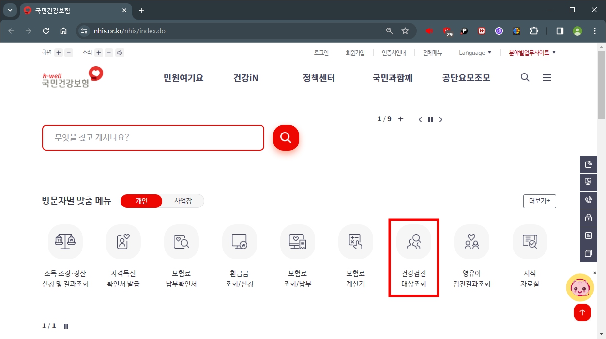Open a new Chrome tab

tap(142, 10)
